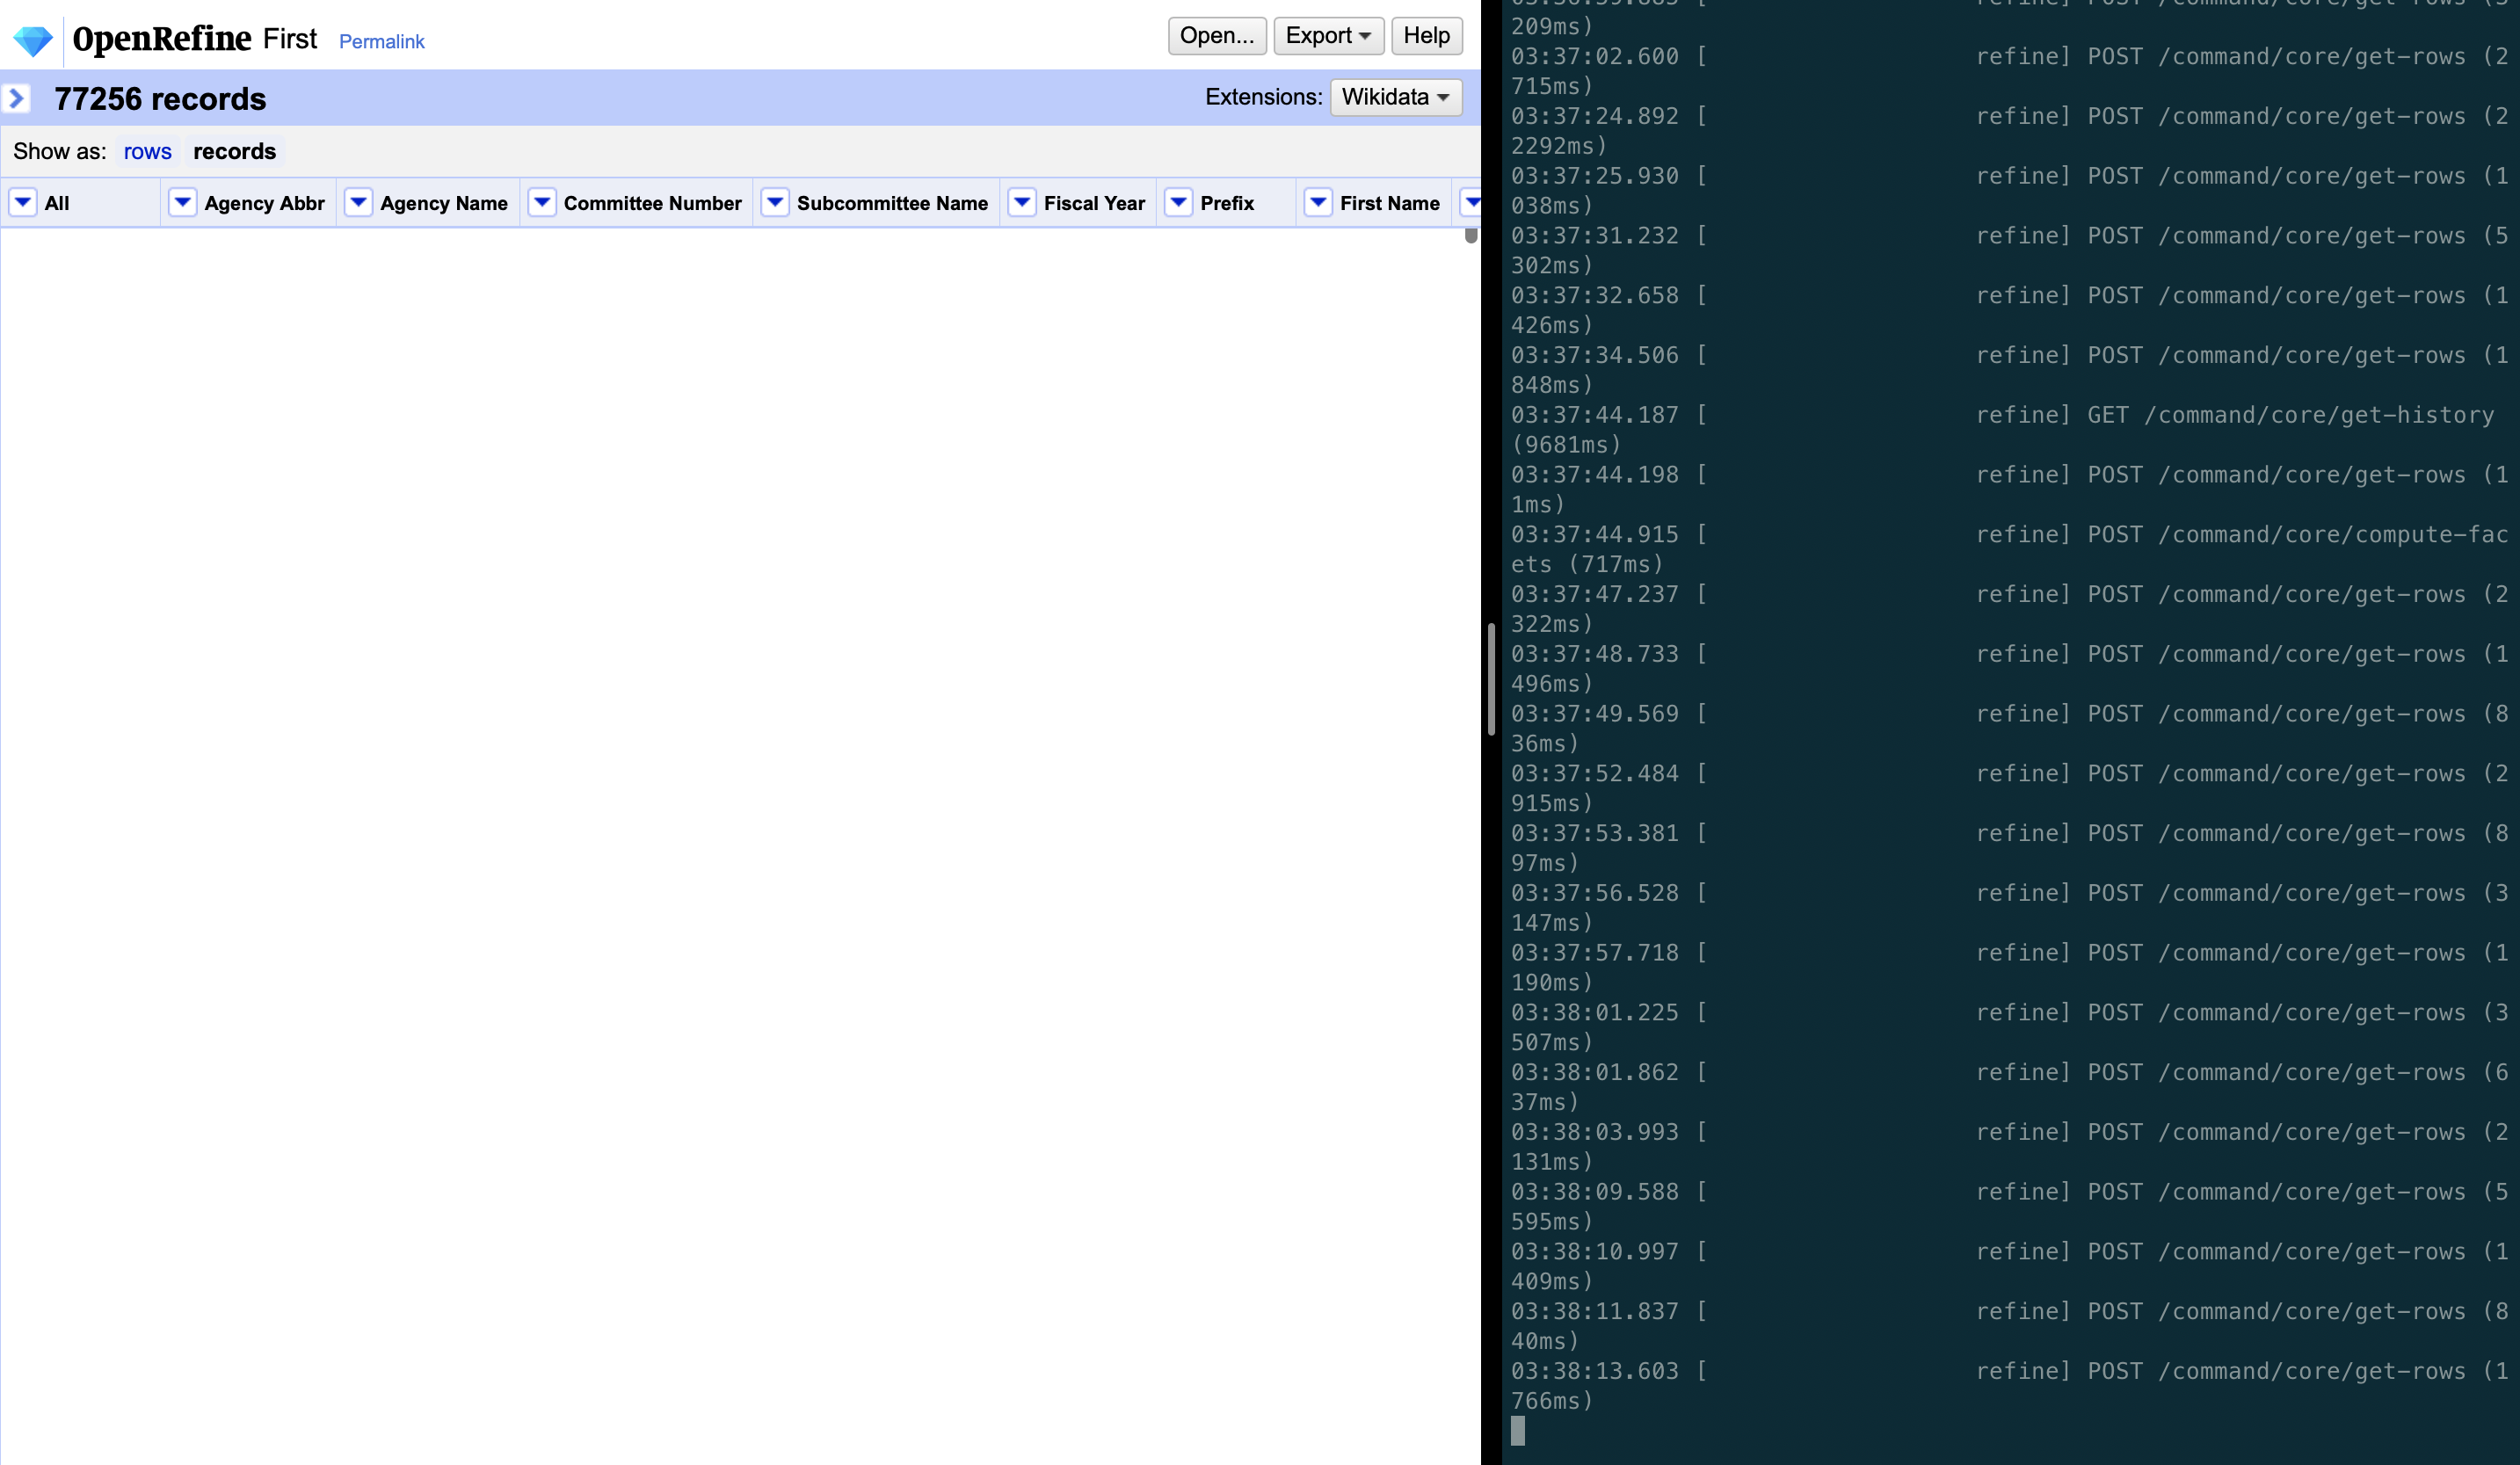The image size is (2520, 1465).
Task: Click the 77256 records summary heading
Action: (160, 99)
